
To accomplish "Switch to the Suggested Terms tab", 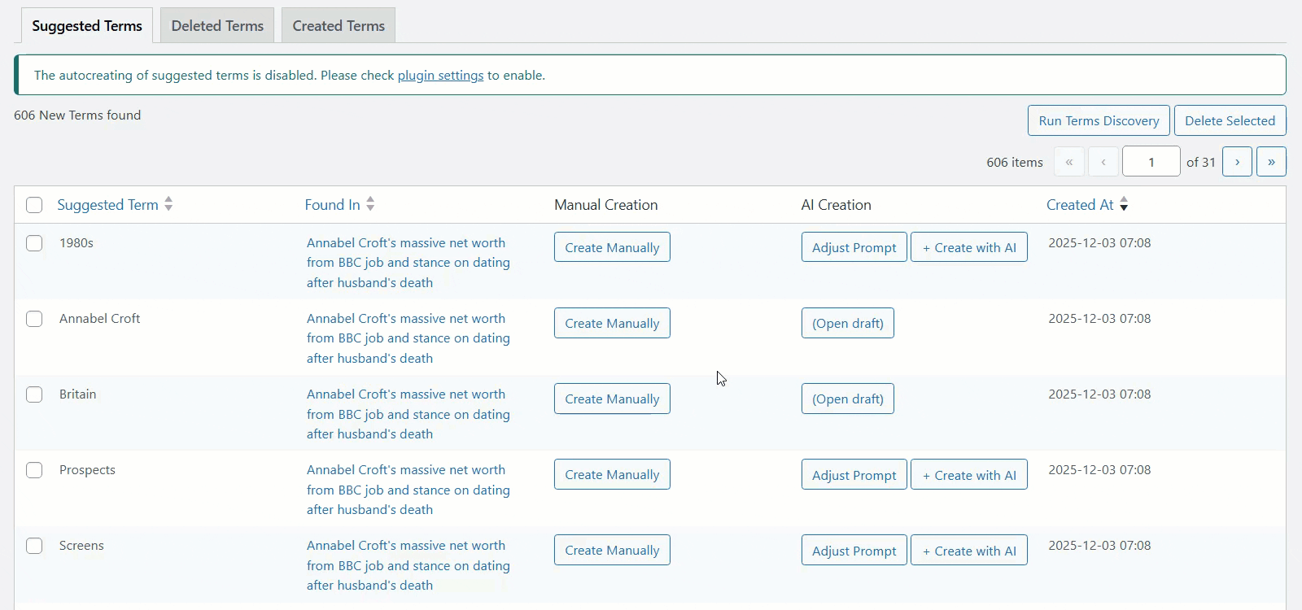I will 87,25.
